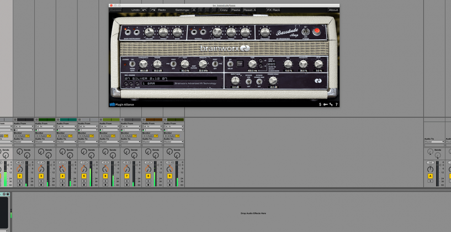Arm track 7 for recording
This screenshot has height=232, width=451.
click(x=126, y=185)
